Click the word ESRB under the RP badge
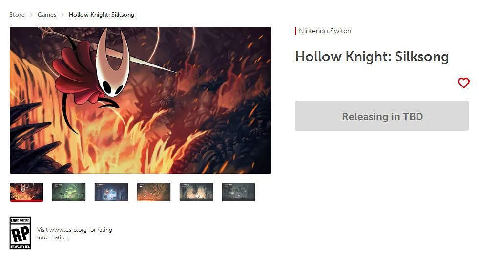479x258 pixels. pyautogui.click(x=20, y=247)
